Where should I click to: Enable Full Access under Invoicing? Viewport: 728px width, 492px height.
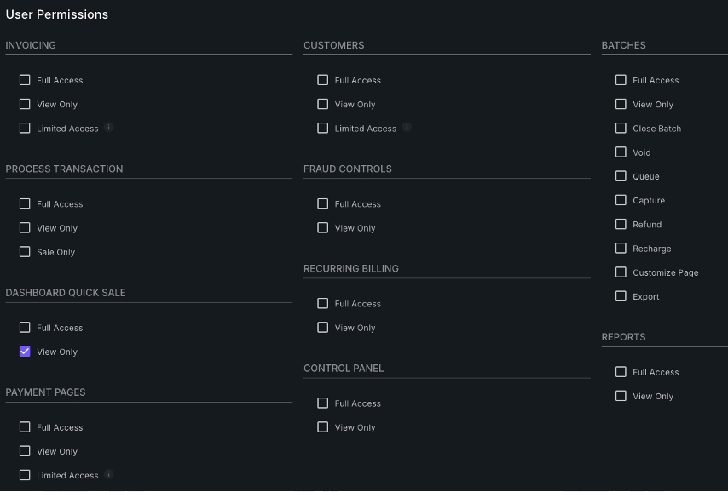25,80
